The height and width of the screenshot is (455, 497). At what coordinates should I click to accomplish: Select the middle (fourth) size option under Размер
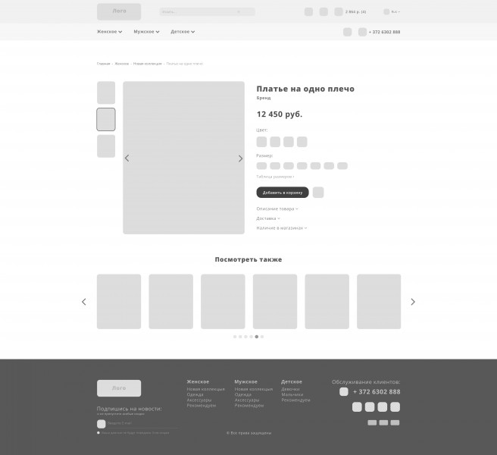(x=302, y=165)
